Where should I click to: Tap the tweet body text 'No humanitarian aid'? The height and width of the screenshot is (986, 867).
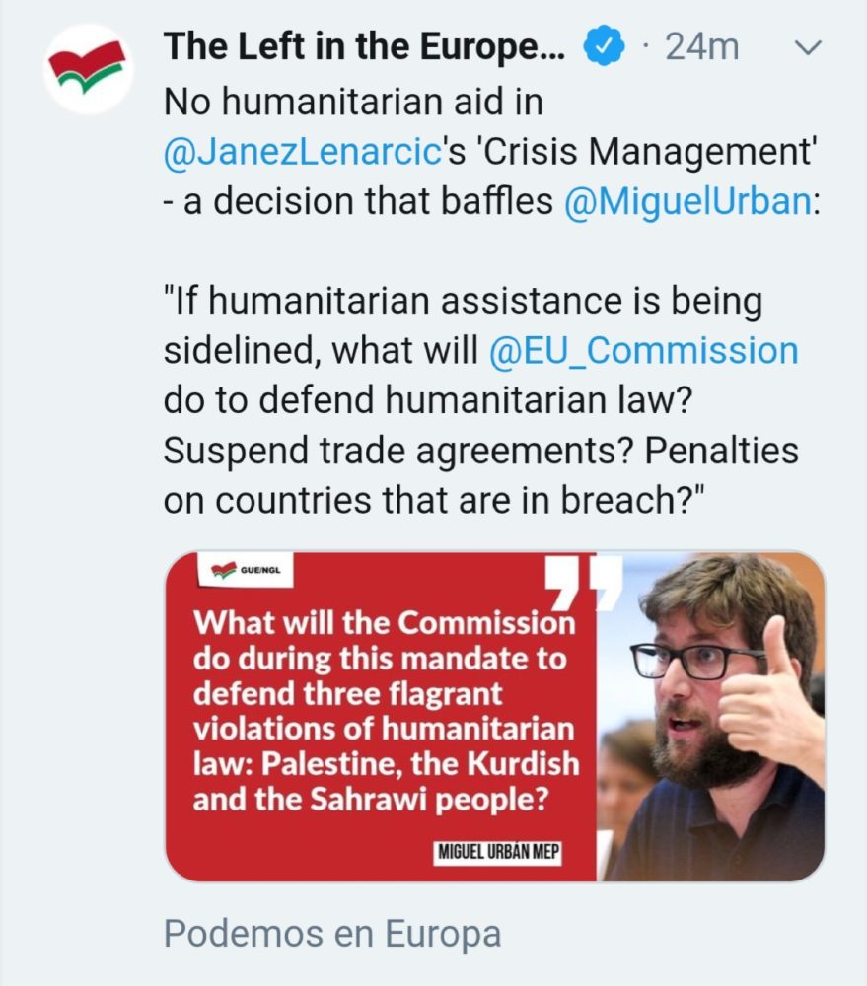(353, 102)
